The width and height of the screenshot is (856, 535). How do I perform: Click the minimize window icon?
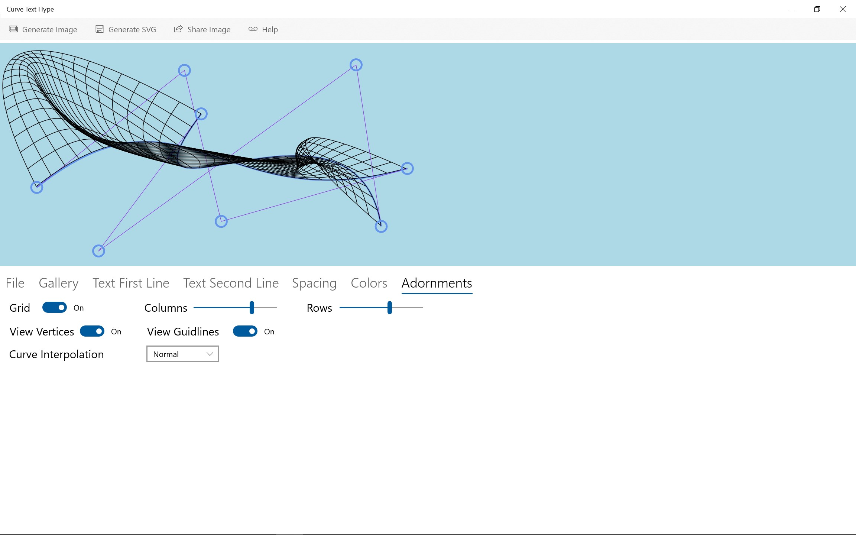791,9
